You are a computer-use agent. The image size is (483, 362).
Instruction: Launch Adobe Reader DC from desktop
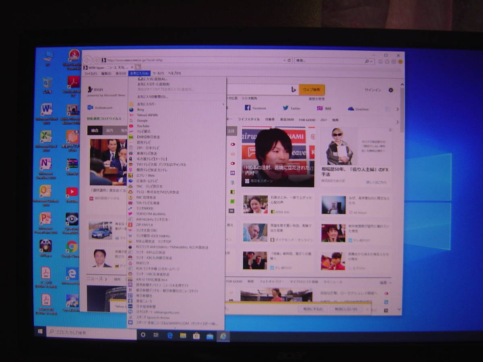(73, 86)
